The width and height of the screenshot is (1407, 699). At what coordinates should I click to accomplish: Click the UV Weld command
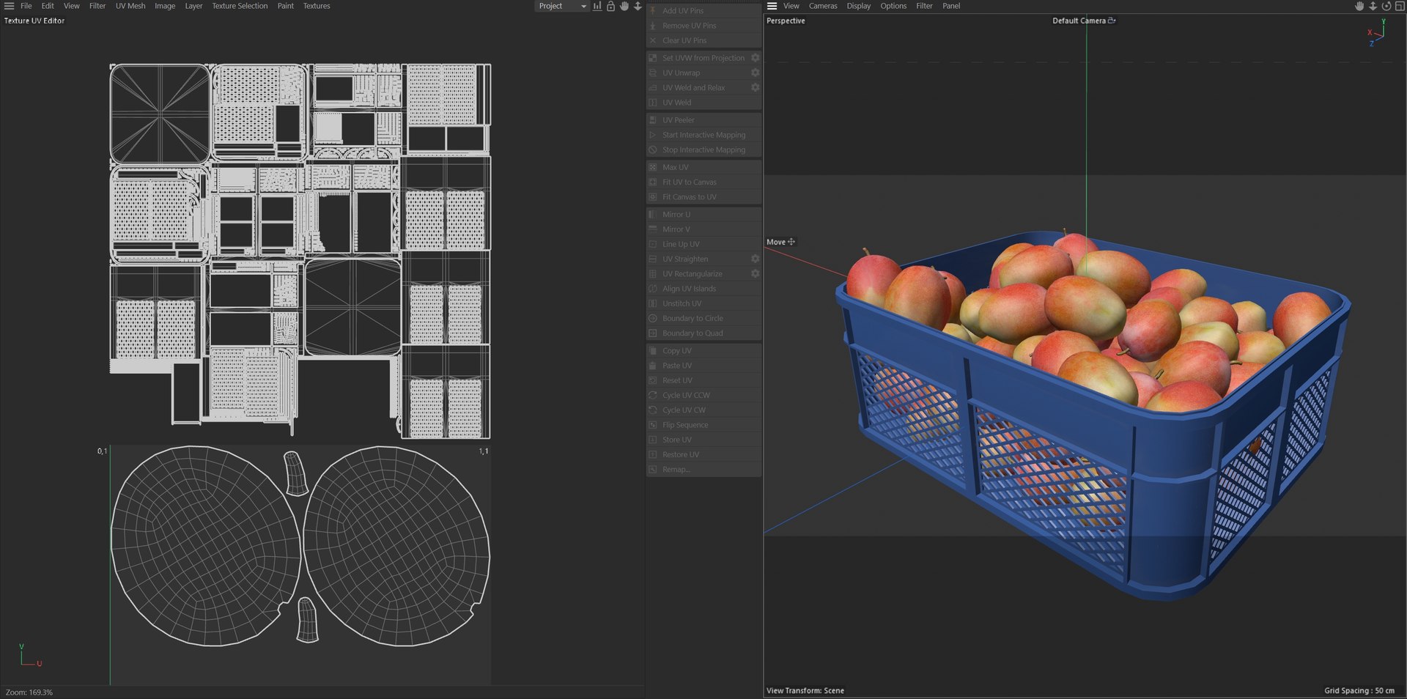703,103
